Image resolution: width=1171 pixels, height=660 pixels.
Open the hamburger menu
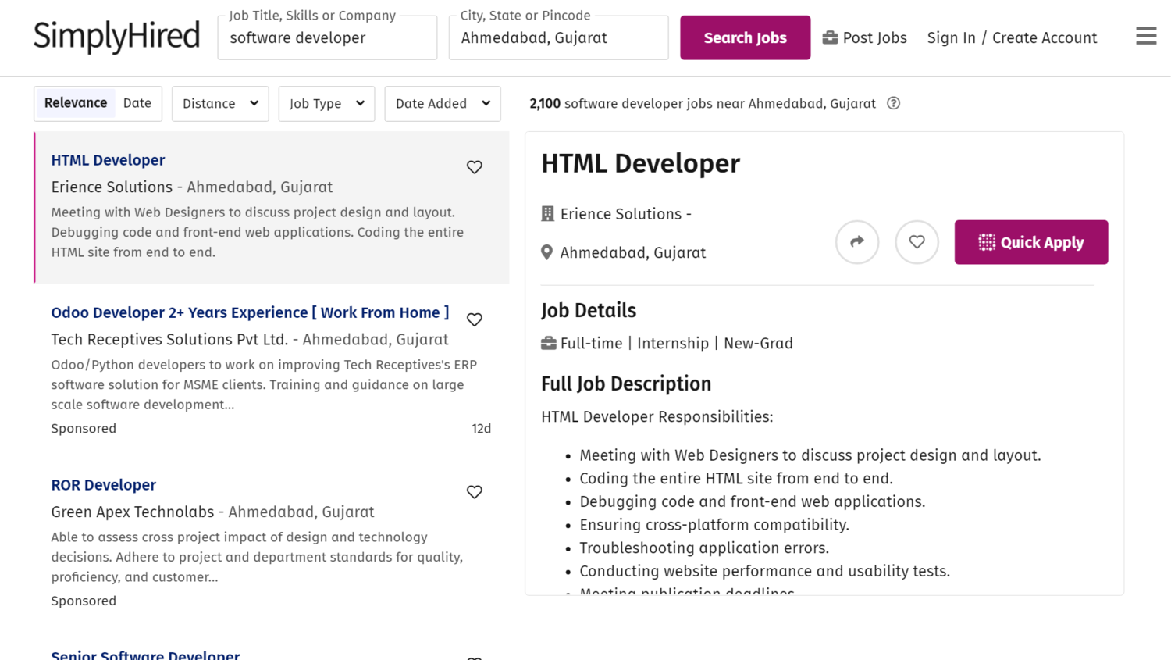coord(1145,36)
